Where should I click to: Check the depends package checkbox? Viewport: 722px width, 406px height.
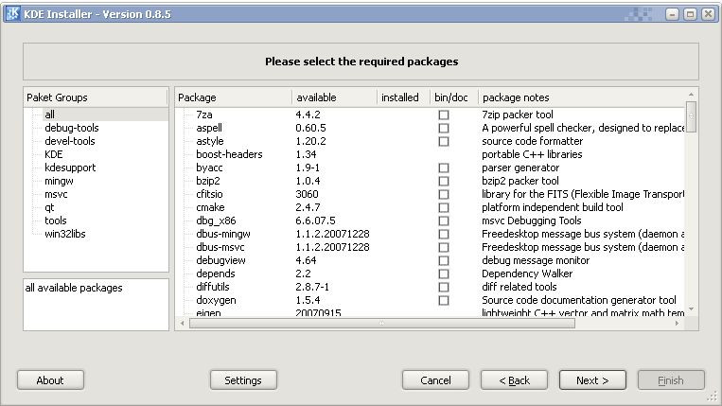[x=444, y=274]
